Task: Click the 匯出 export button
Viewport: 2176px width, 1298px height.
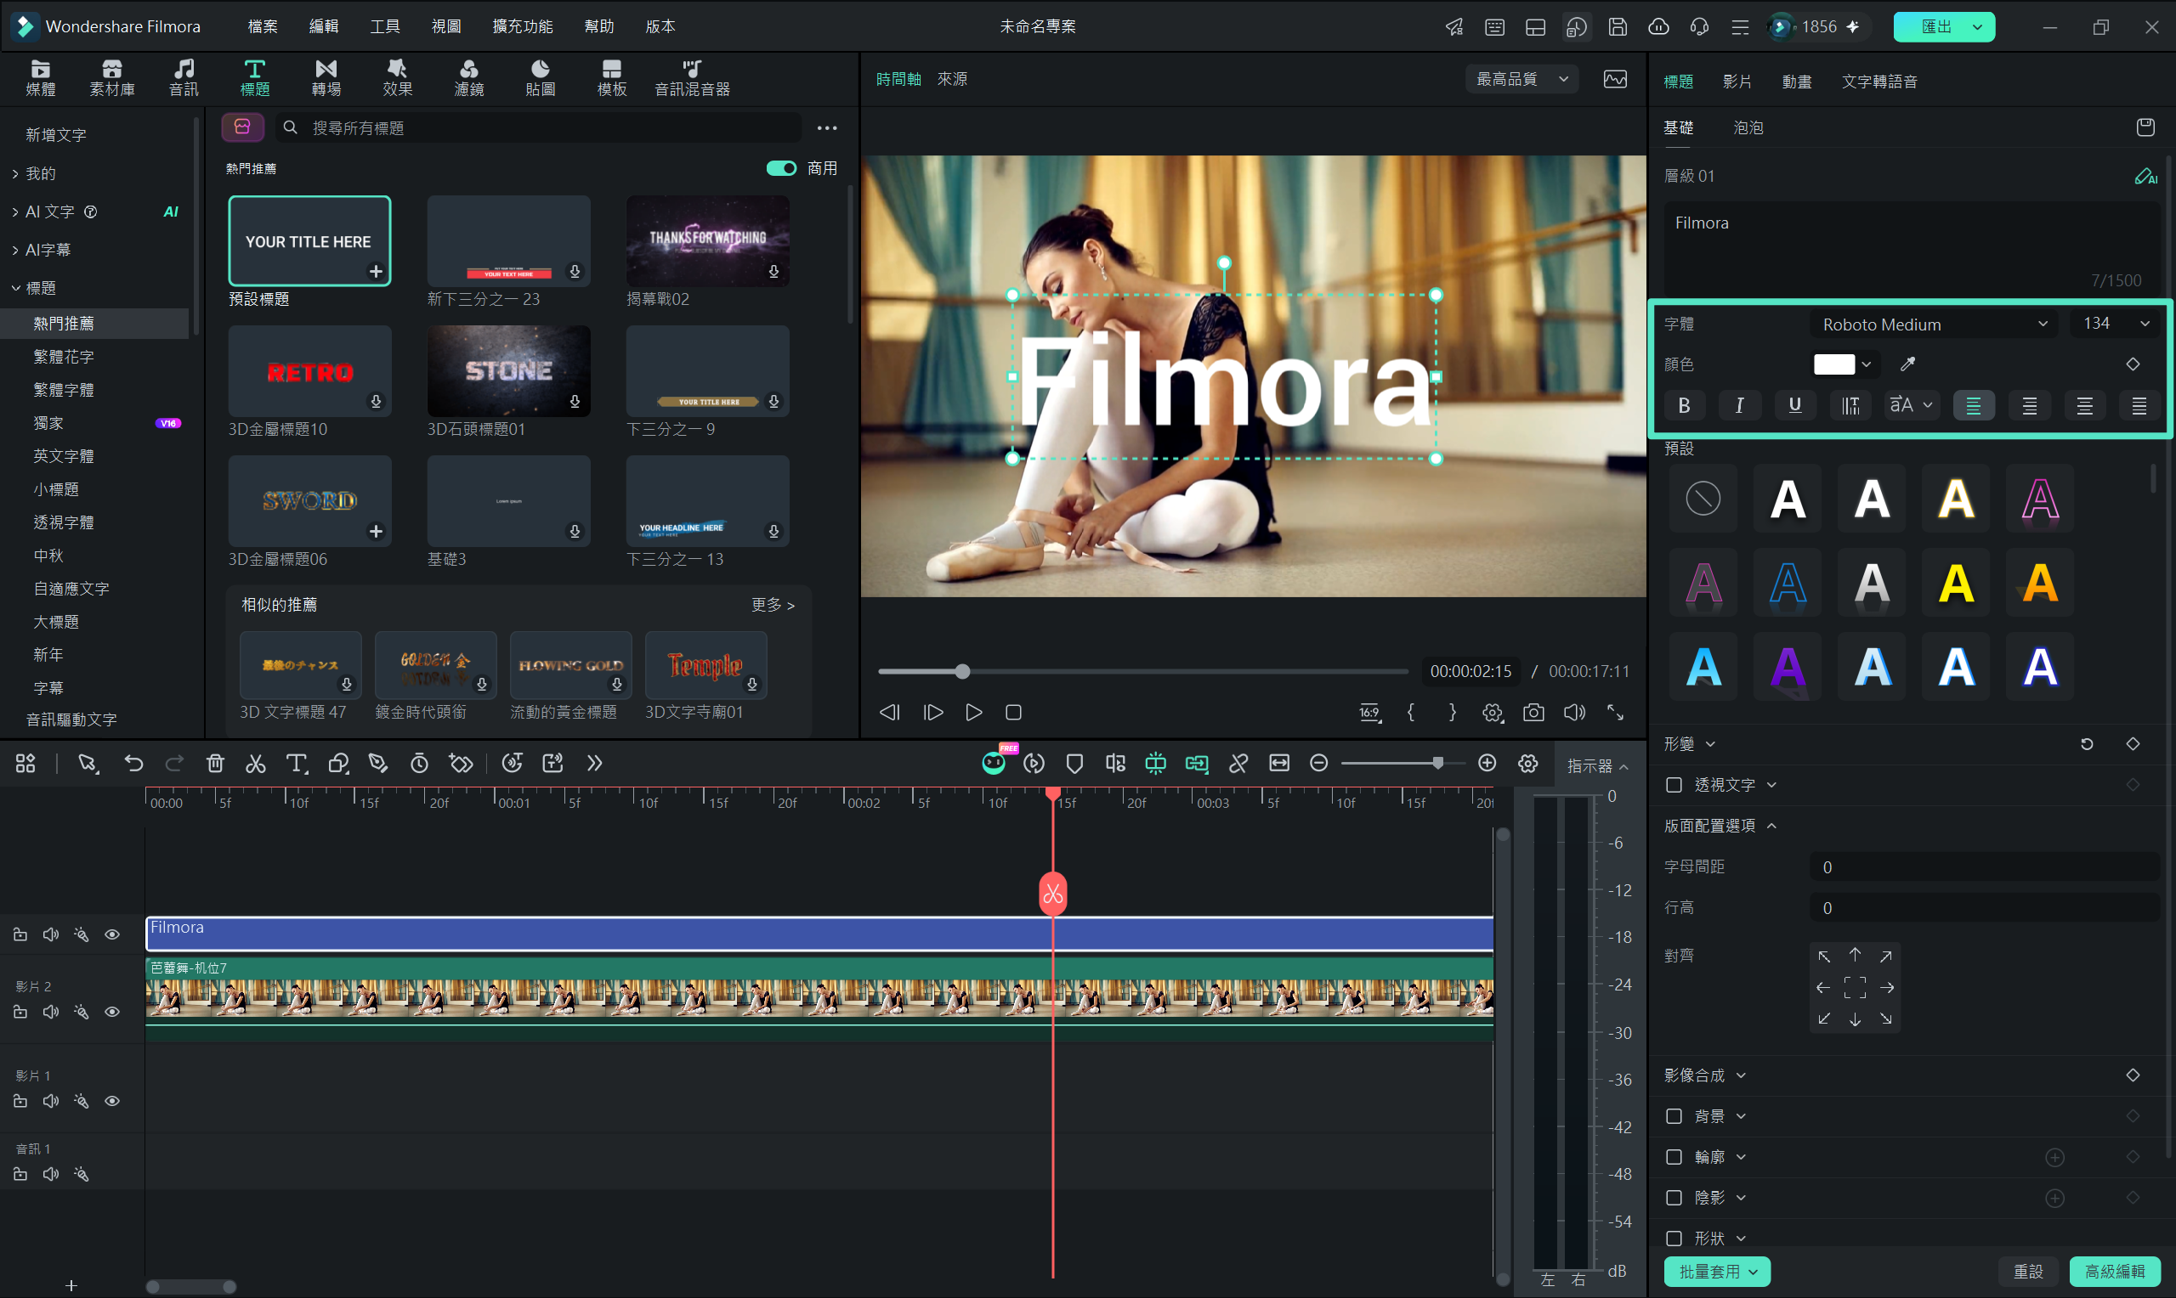Action: pyautogui.click(x=1943, y=26)
